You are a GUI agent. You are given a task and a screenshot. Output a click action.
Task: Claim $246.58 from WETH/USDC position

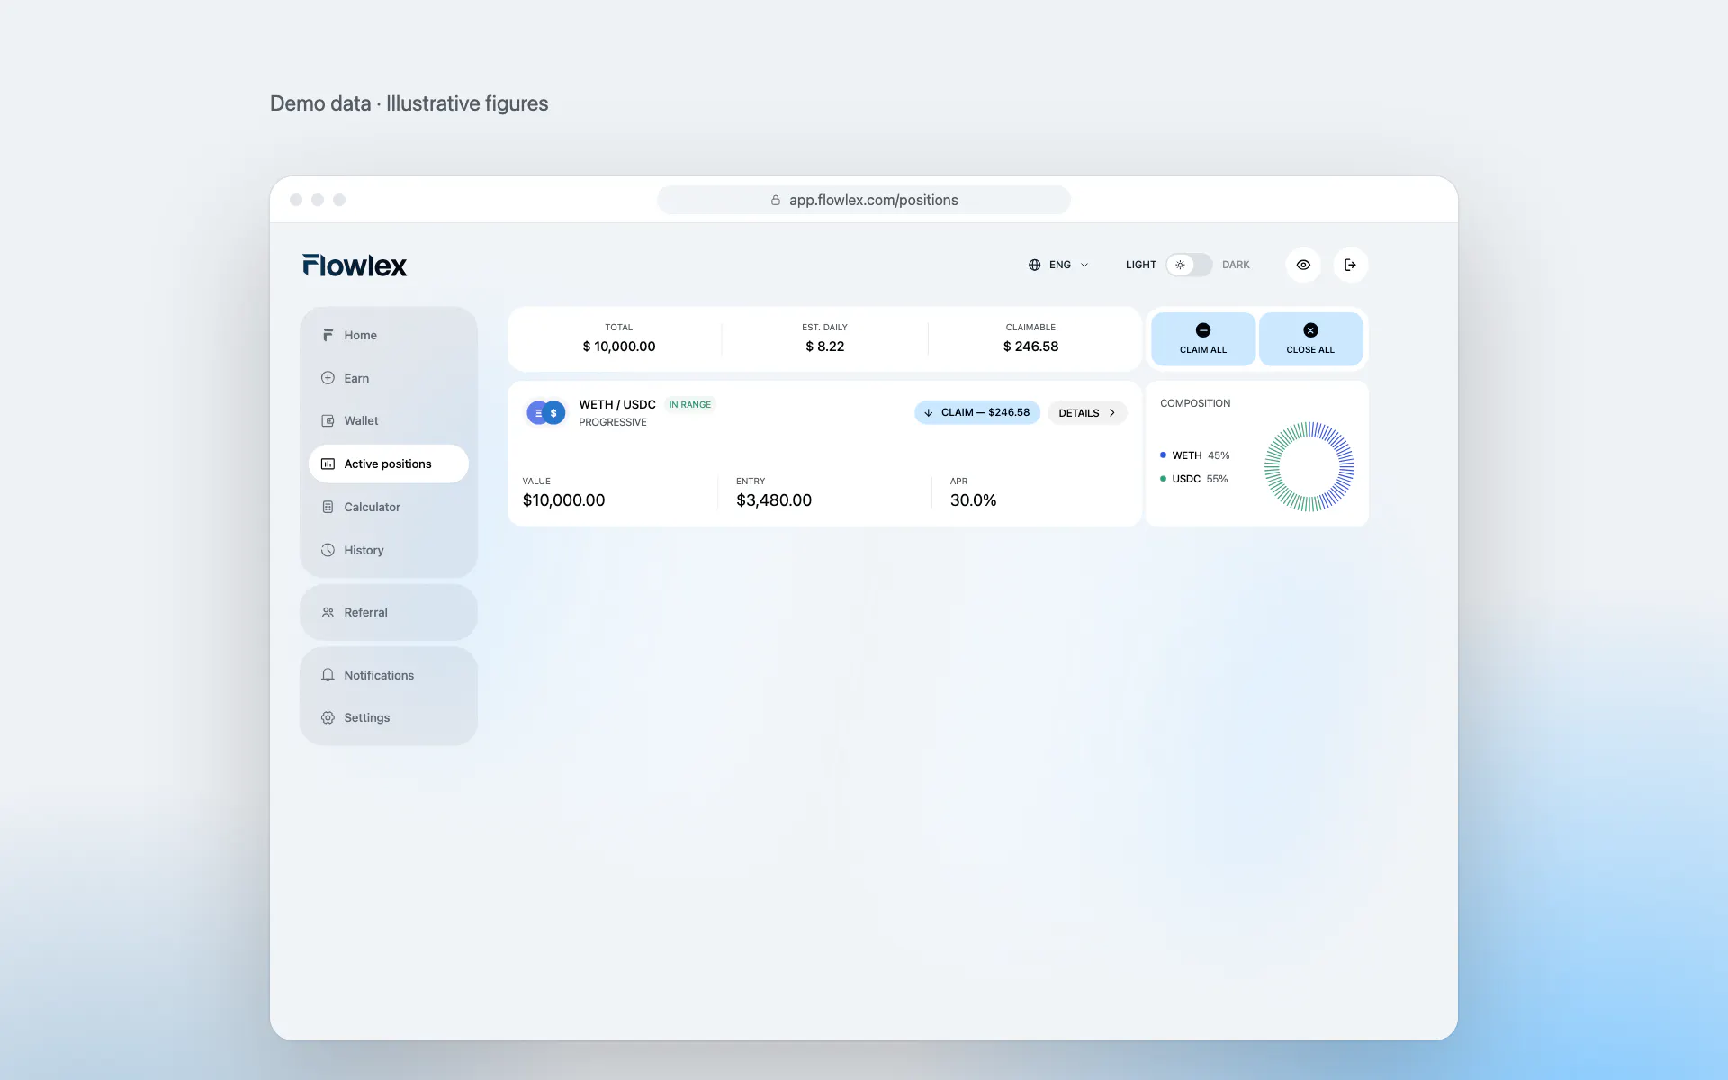click(x=977, y=412)
